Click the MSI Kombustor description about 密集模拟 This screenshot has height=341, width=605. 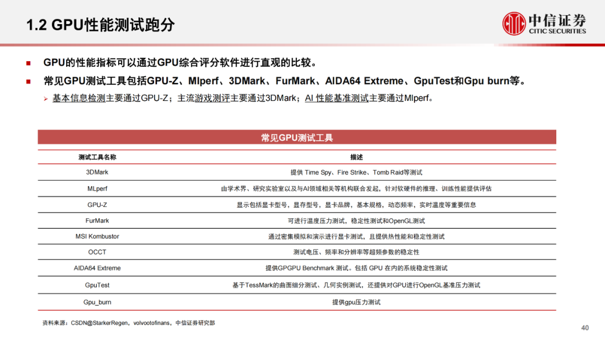pyautogui.click(x=356, y=236)
